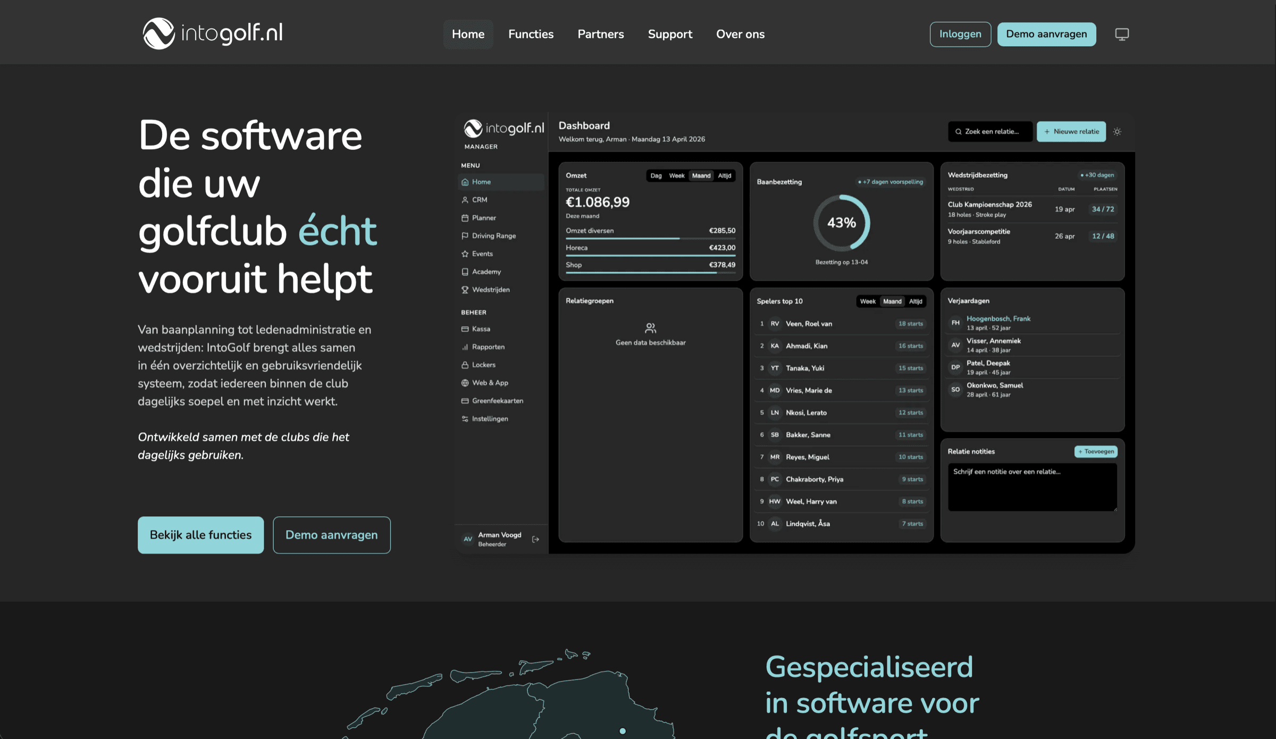Image resolution: width=1276 pixels, height=739 pixels.
Task: Select the Wedstrijden trophy icon
Action: (x=465, y=290)
